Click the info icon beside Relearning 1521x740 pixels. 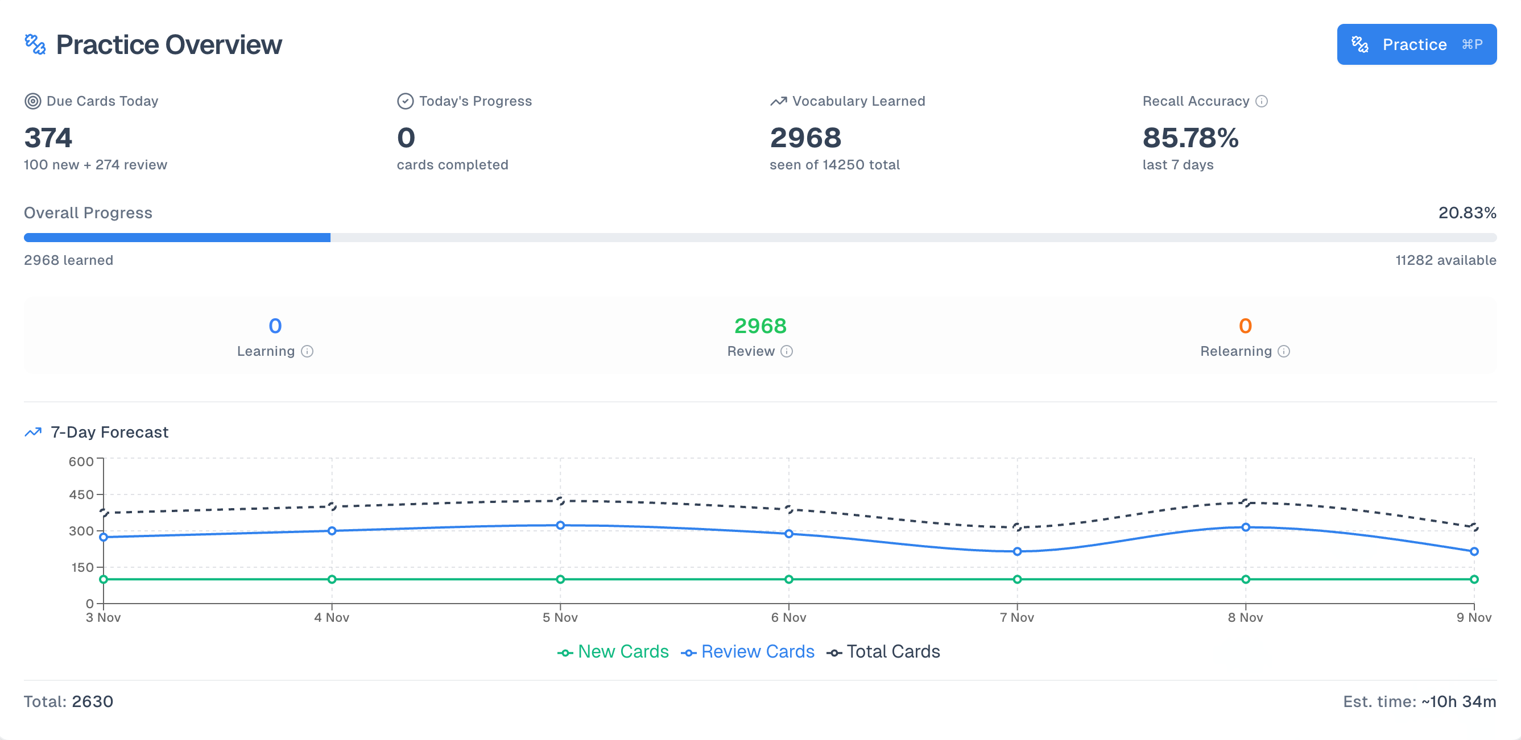(x=1284, y=351)
